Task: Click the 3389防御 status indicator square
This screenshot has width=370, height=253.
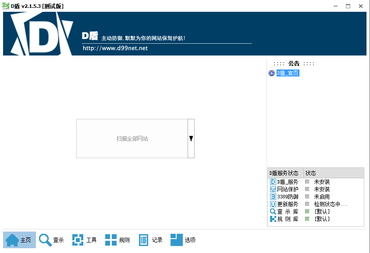Action: (307, 196)
